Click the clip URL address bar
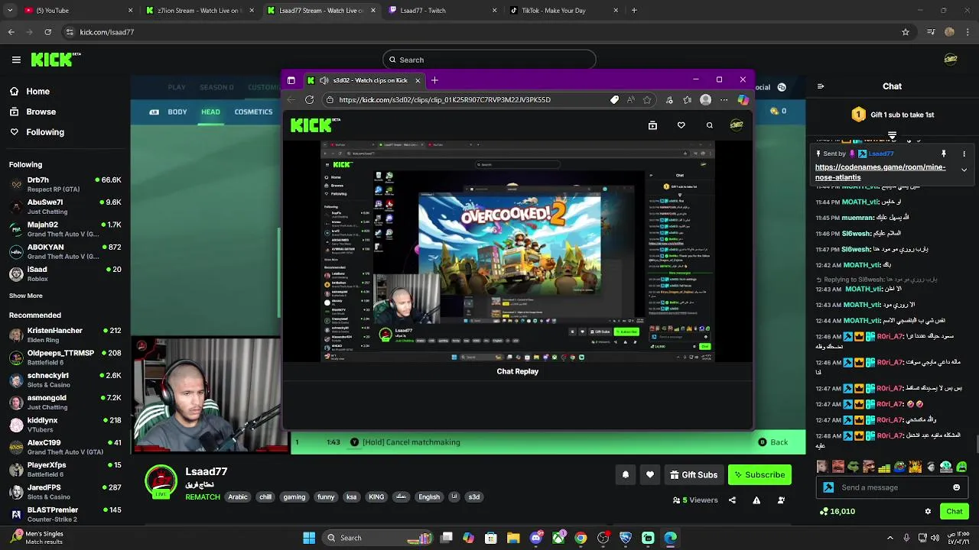The height and width of the screenshot is (550, 979). click(x=467, y=99)
